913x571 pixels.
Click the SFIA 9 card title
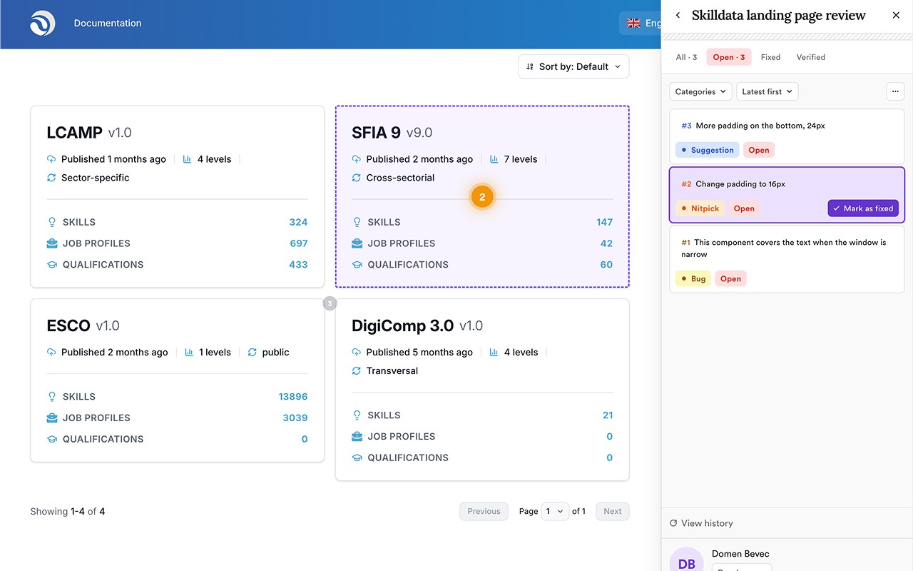pyautogui.click(x=376, y=133)
